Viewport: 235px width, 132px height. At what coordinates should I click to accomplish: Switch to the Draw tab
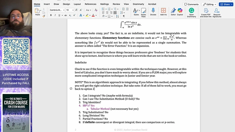(x=56, y=4)
